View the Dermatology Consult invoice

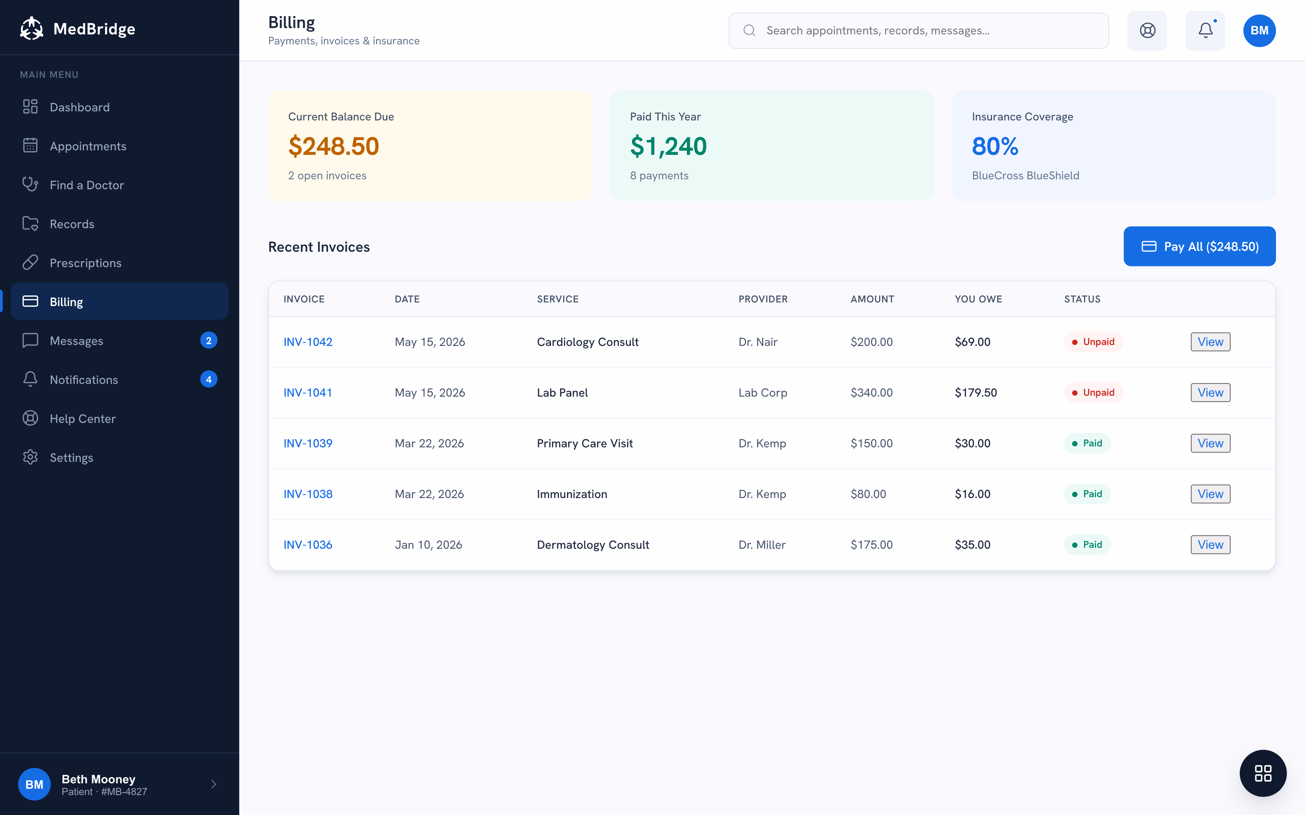(x=1210, y=545)
